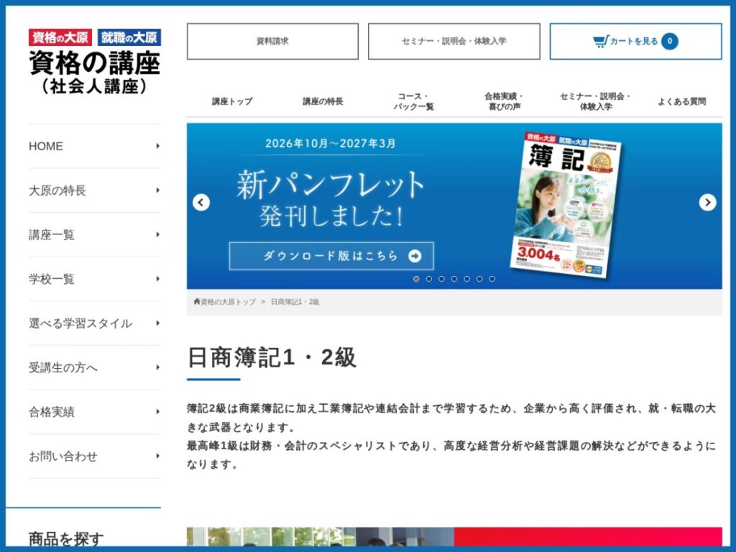Click 大原の特長 sidebar menu item

(95, 190)
